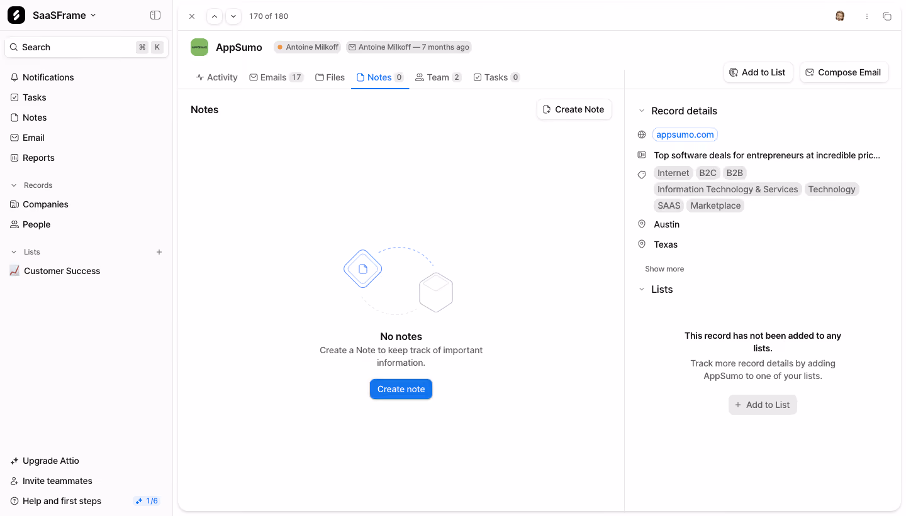Go to previous record arrow
The width and height of the screenshot is (906, 516).
(x=215, y=16)
